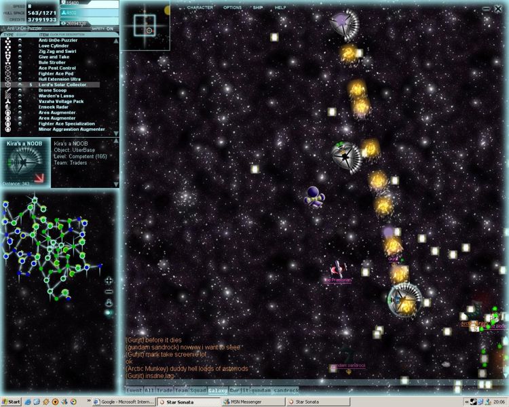Image resolution: width=509 pixels, height=407 pixels.
Task: Click the Anti UnDe-Puzzler weapon type icon
Action: (x=7, y=40)
